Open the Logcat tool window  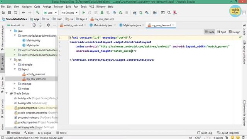[x=45, y=133]
